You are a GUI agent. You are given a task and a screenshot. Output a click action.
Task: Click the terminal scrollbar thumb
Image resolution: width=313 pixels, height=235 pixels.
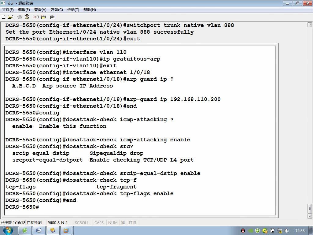pyautogui.click(x=310, y=209)
